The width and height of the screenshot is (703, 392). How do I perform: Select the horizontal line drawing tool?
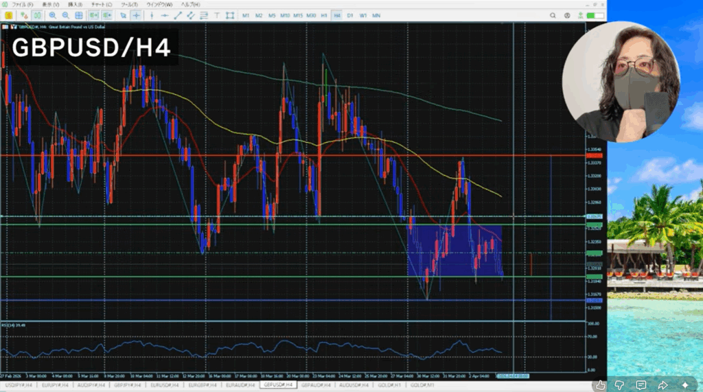click(165, 14)
